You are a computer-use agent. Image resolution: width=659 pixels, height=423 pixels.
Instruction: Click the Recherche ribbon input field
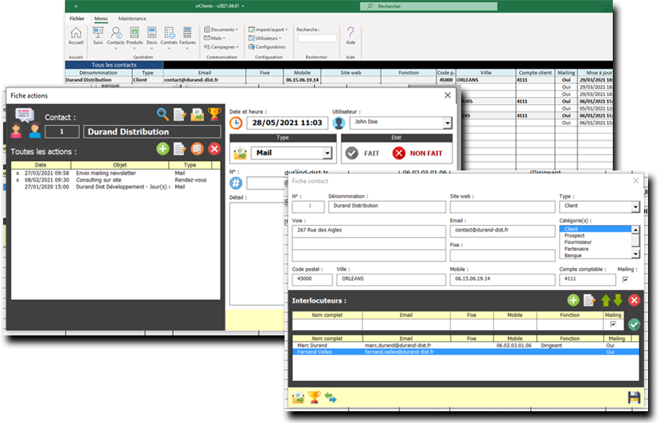(x=317, y=38)
